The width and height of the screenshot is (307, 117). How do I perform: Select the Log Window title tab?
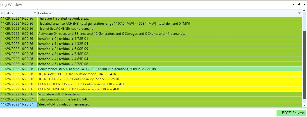point(11,4)
